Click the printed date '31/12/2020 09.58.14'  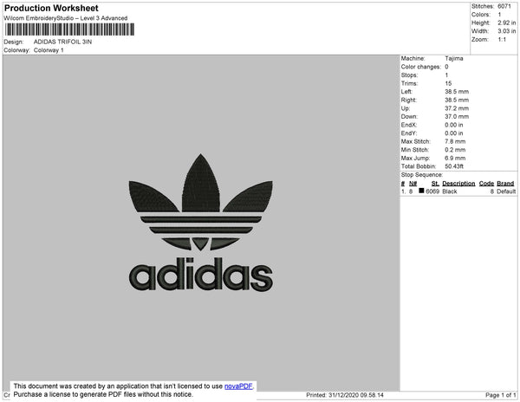pos(356,395)
